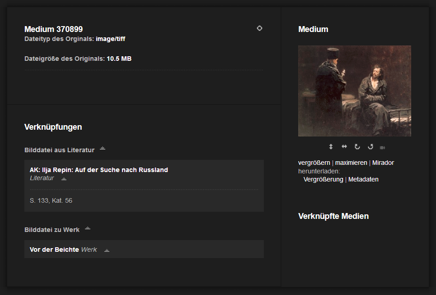
Task: Collapse the Bilddatei zu Werk section
Action: pos(88,228)
